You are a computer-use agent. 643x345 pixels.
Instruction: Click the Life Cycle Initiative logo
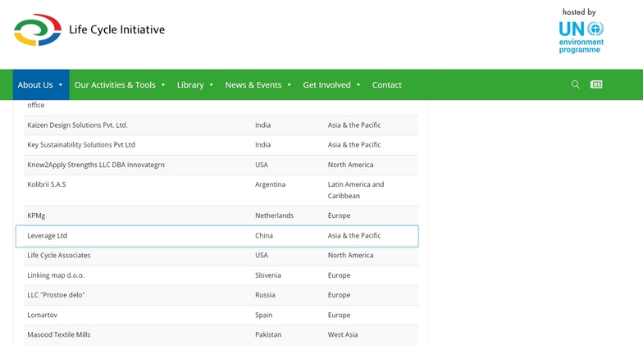pos(38,30)
